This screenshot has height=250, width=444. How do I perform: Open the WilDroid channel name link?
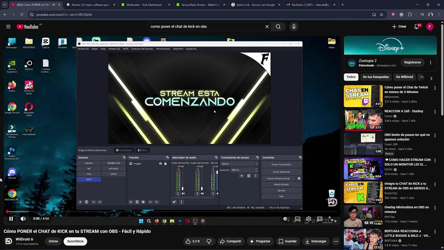(x=23, y=239)
